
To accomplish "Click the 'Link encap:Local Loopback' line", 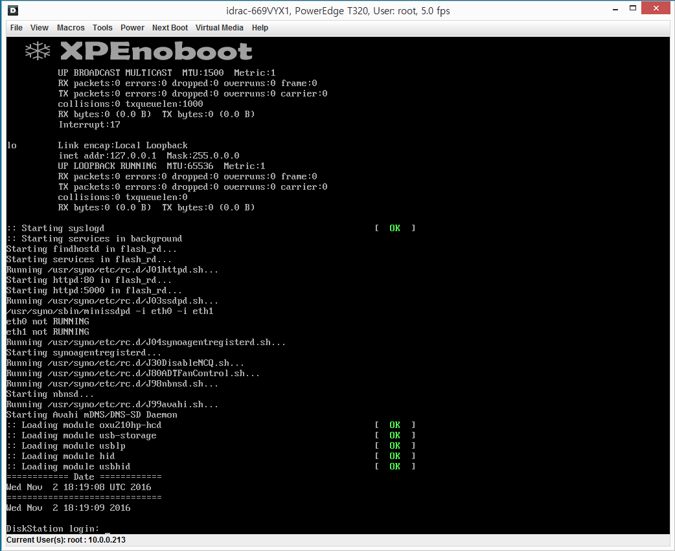I will click(122, 145).
